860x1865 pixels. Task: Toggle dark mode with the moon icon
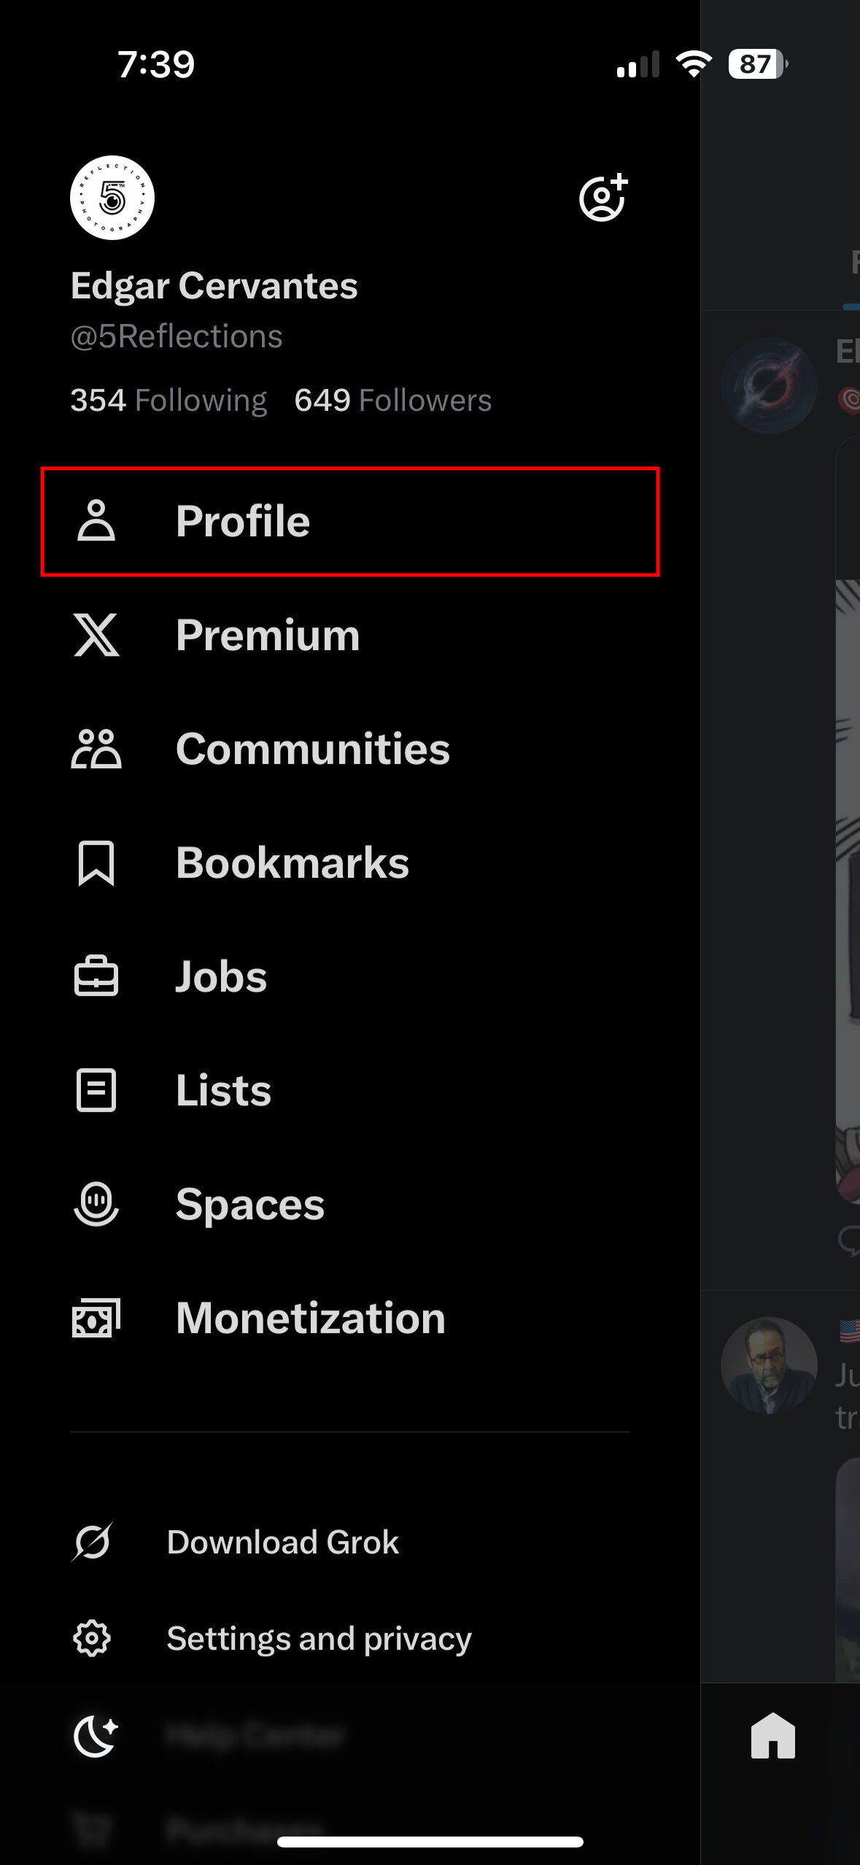96,1736
